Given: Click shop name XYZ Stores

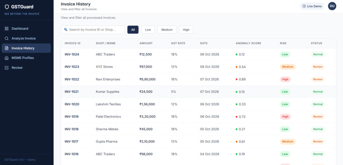Looking at the screenshot, I should point(104,67).
